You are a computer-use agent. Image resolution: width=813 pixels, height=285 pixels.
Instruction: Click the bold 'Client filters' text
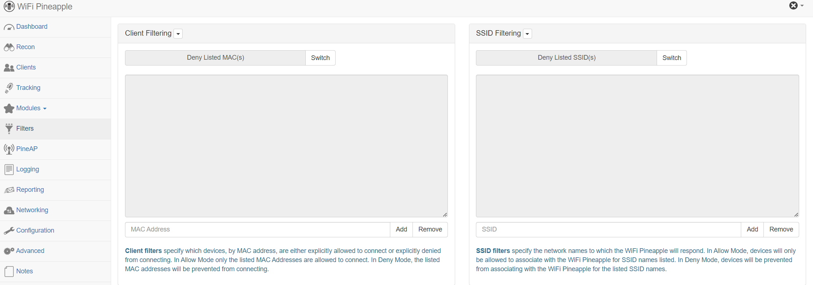143,251
